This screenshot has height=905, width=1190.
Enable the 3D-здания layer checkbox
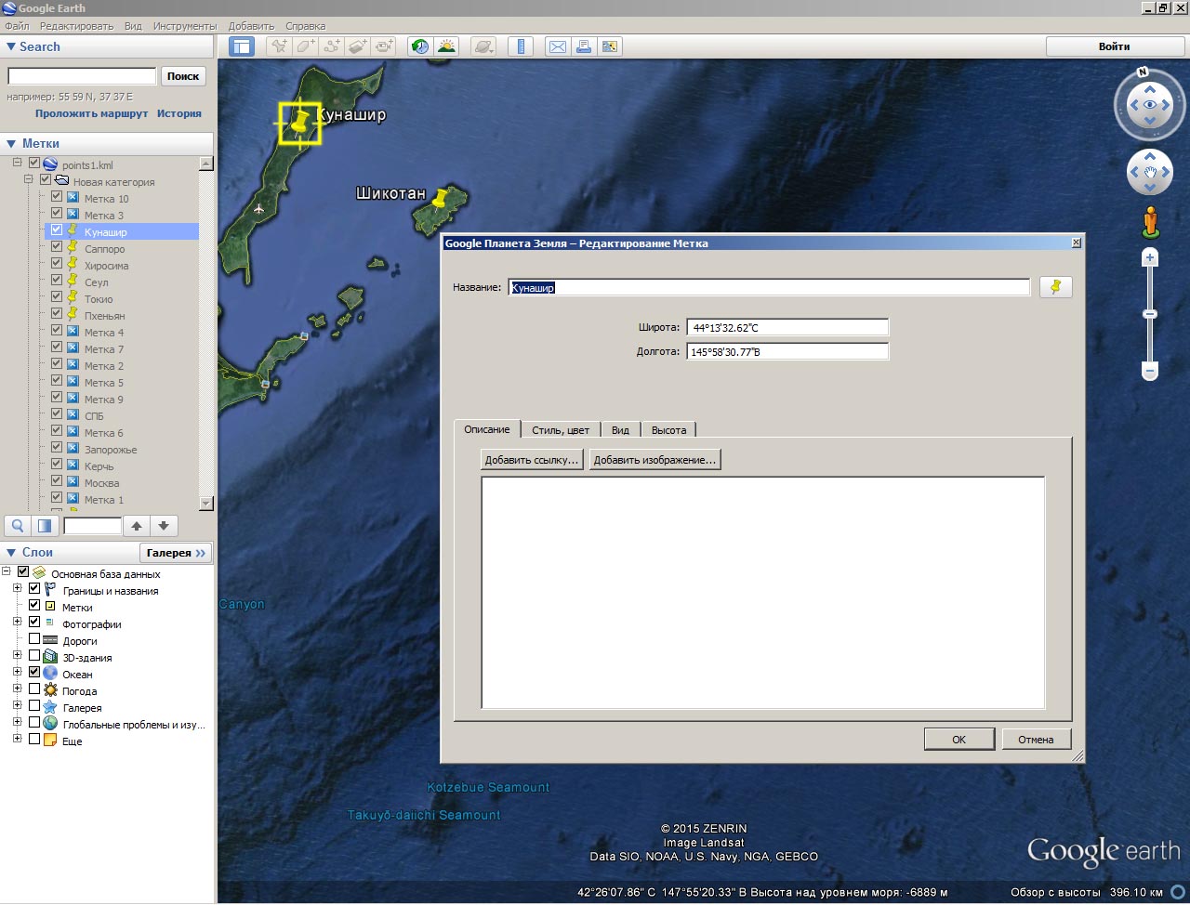pyautogui.click(x=34, y=656)
